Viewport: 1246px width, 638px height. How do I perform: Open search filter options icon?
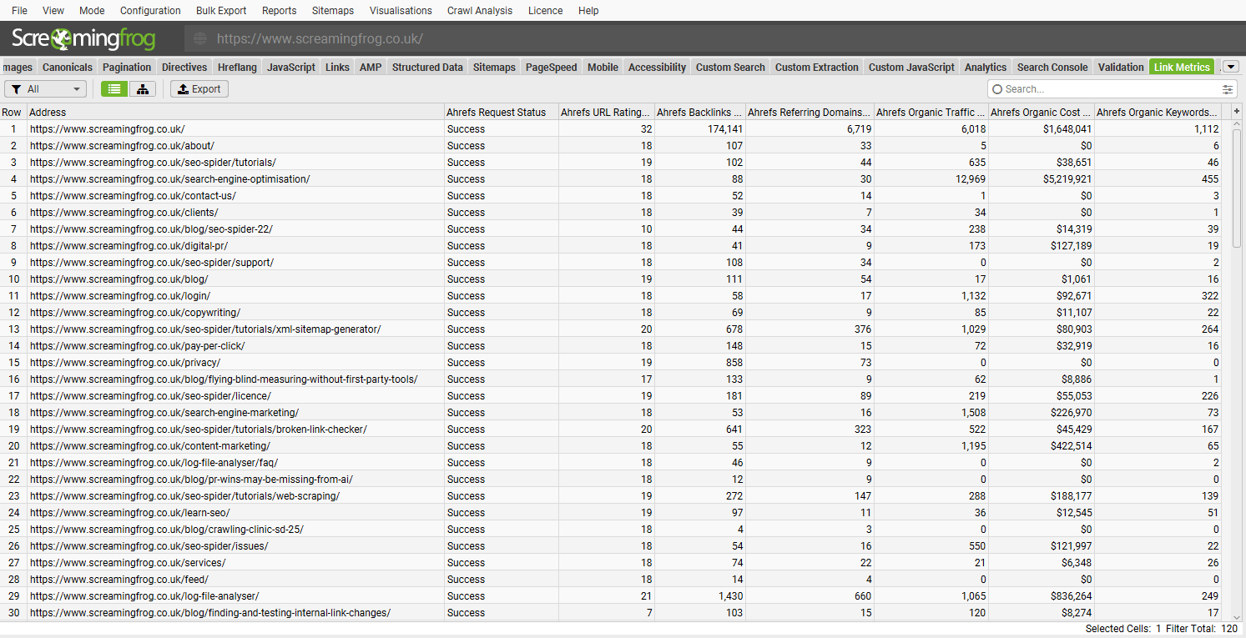tap(1228, 89)
